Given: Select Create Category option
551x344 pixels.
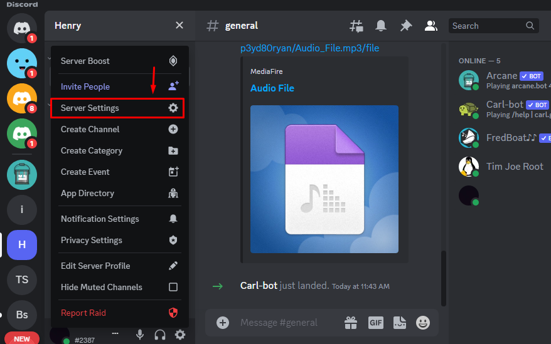Looking at the screenshot, I should [119, 150].
